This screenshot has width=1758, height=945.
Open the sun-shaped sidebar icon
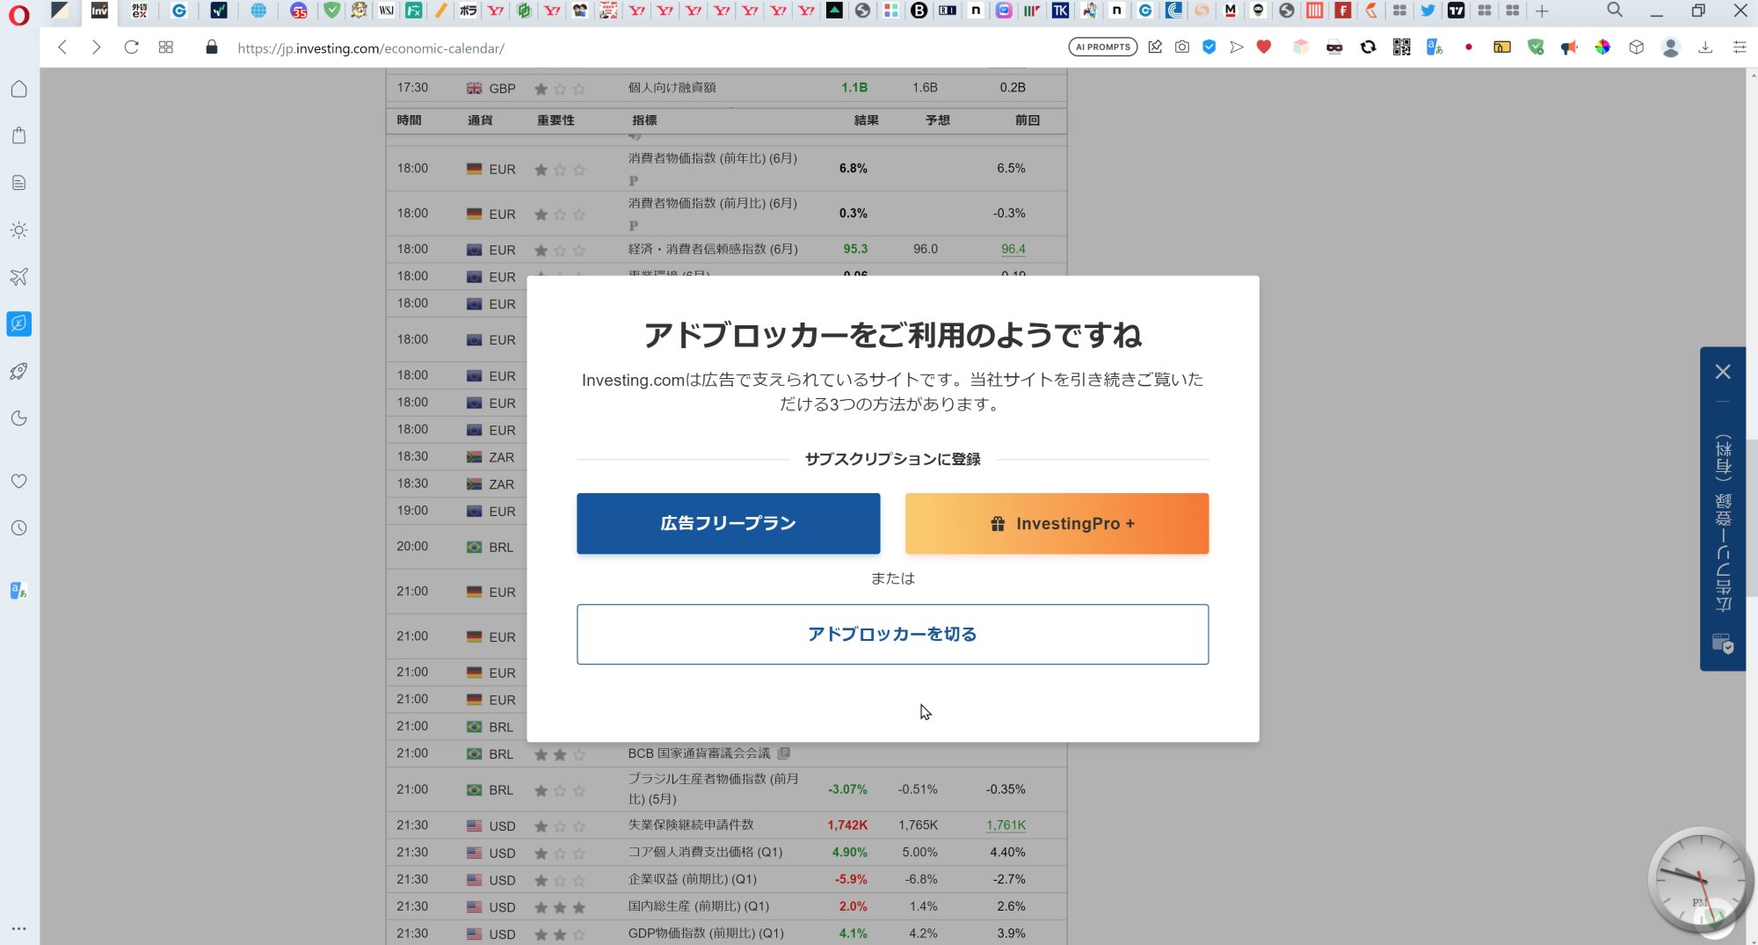pyautogui.click(x=18, y=229)
